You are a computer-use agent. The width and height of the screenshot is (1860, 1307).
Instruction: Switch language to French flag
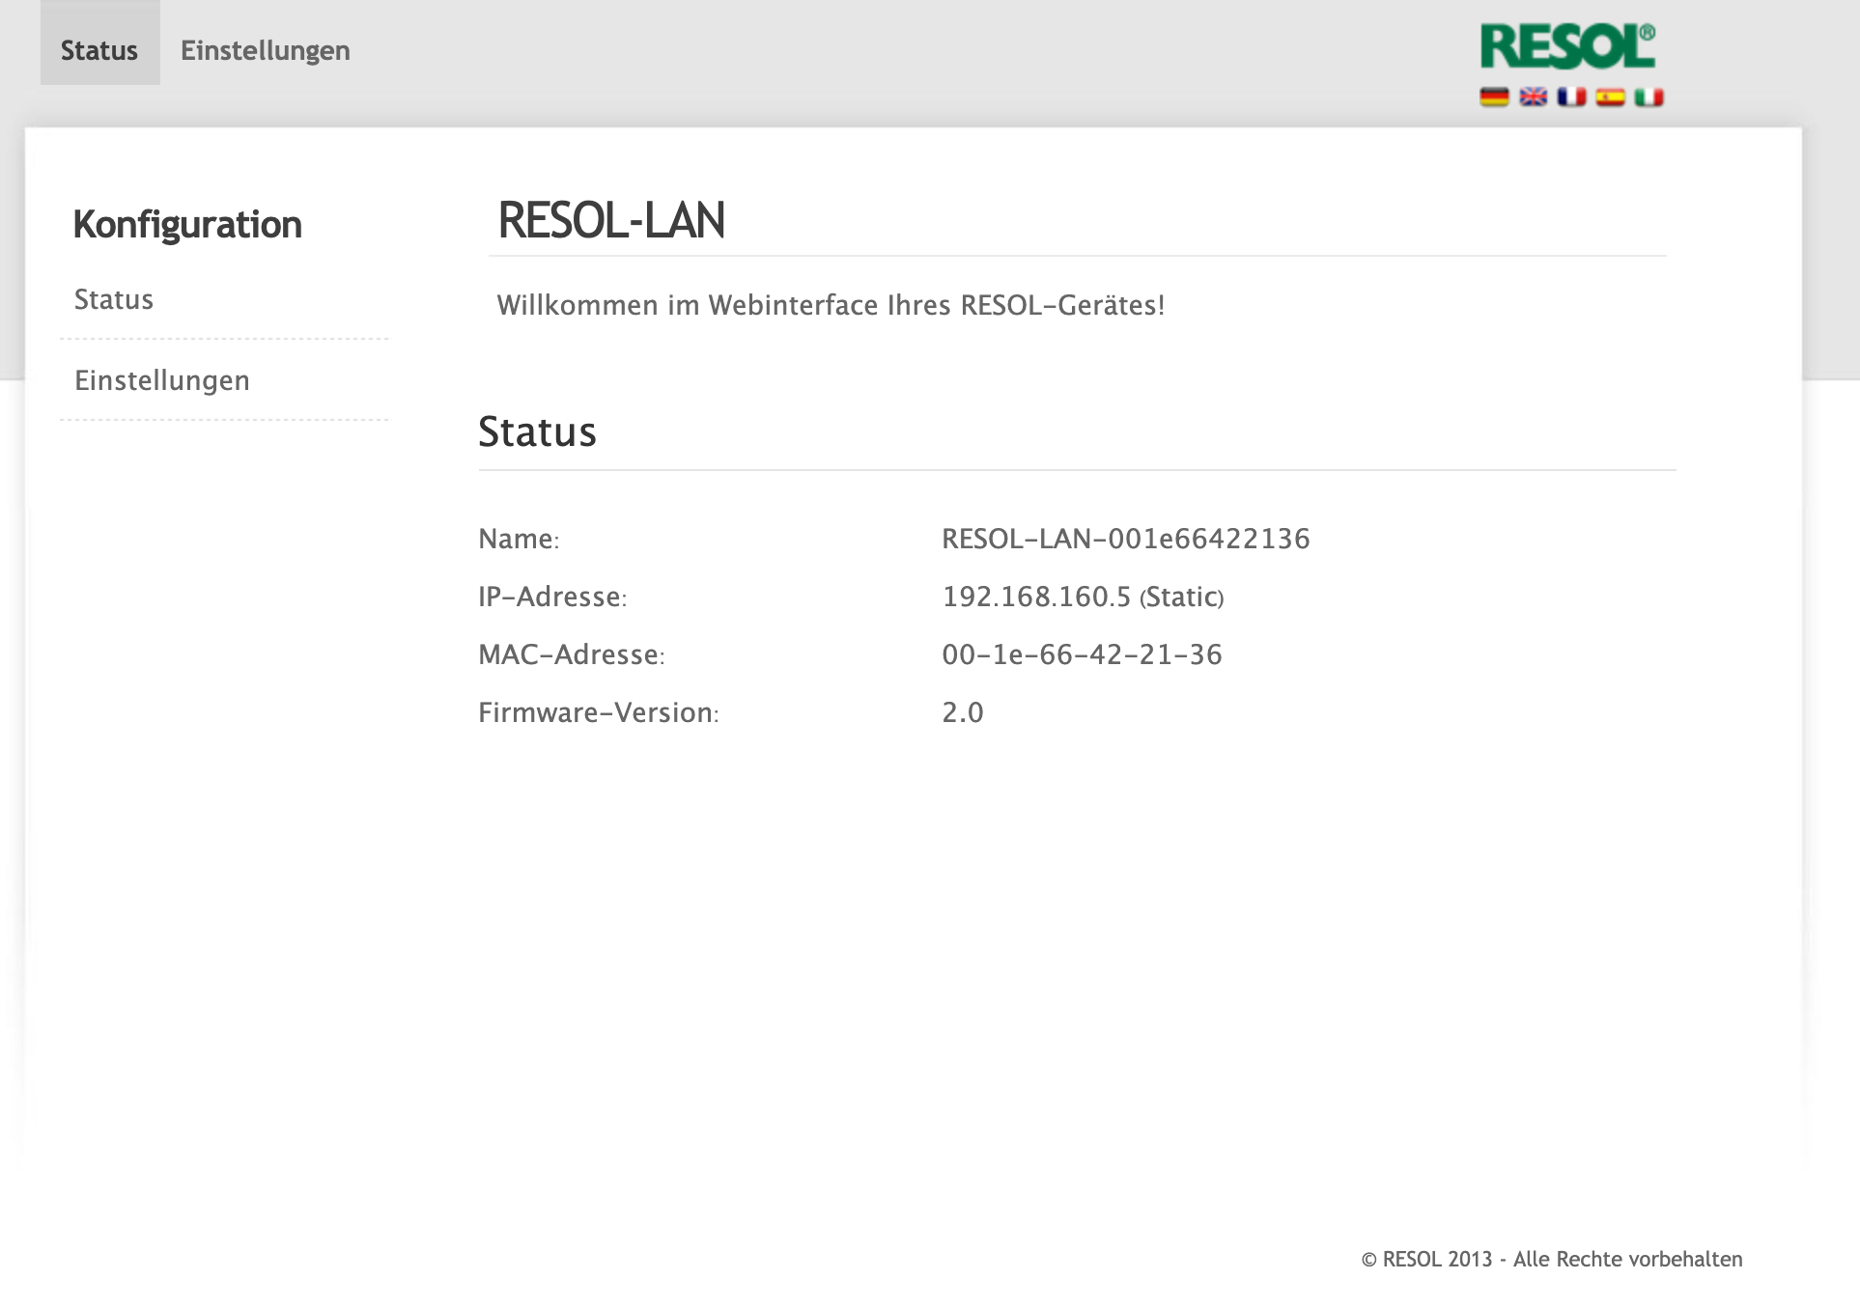(x=1571, y=97)
